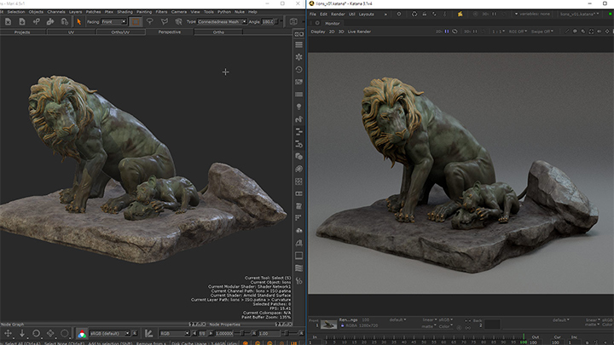Open the Shading menu in Mari
The image size is (614, 345).
[119, 12]
